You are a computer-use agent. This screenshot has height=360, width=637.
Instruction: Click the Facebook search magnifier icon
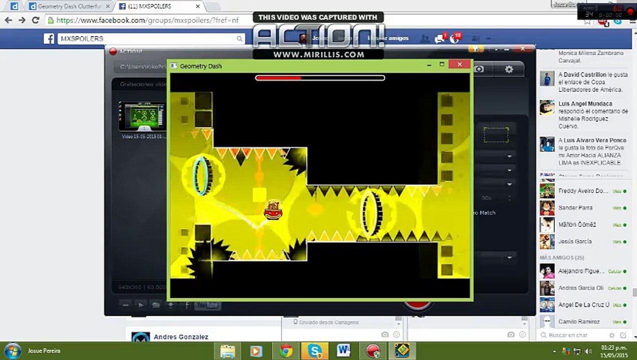click(240, 38)
